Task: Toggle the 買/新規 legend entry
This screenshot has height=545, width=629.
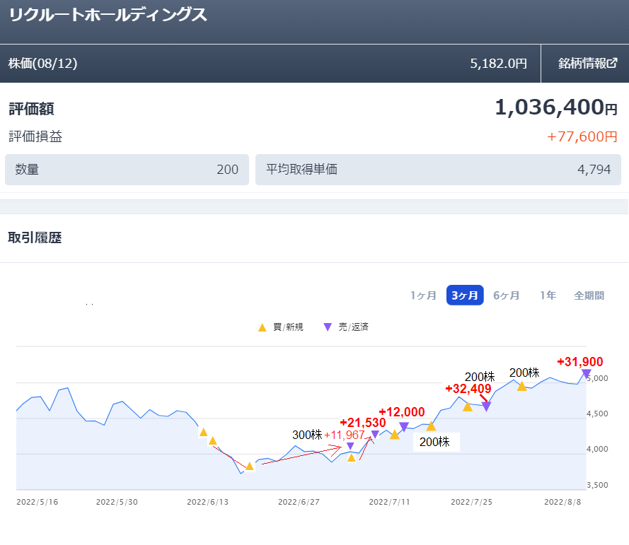Action: coord(281,327)
